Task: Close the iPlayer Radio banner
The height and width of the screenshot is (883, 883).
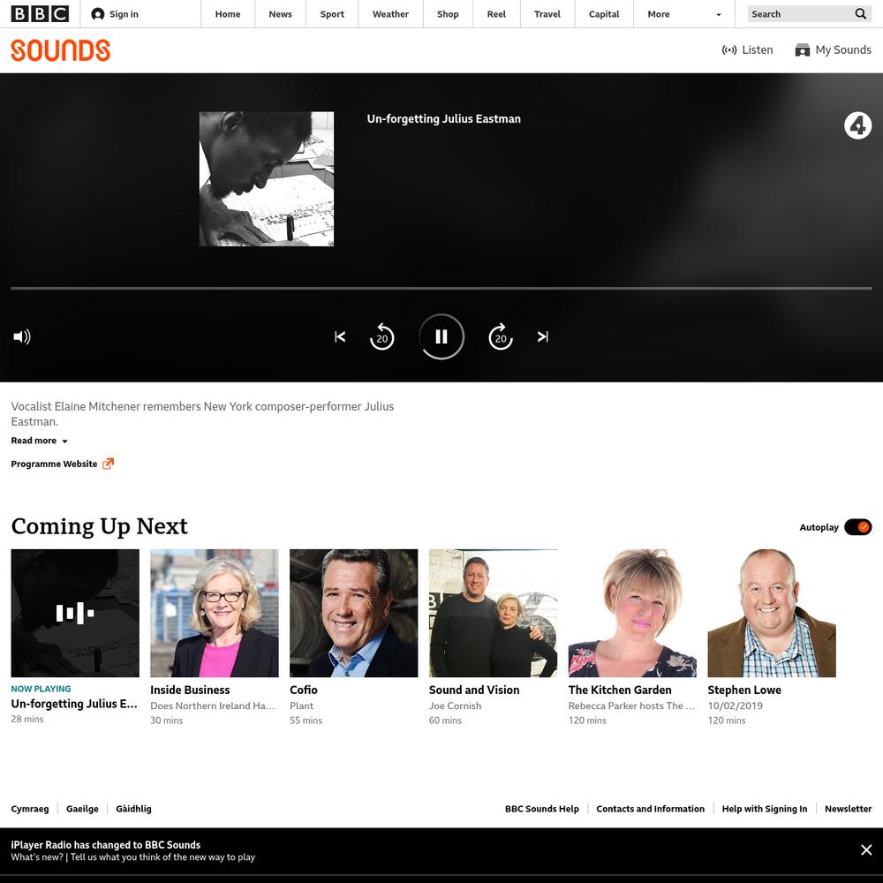Action: point(866,849)
